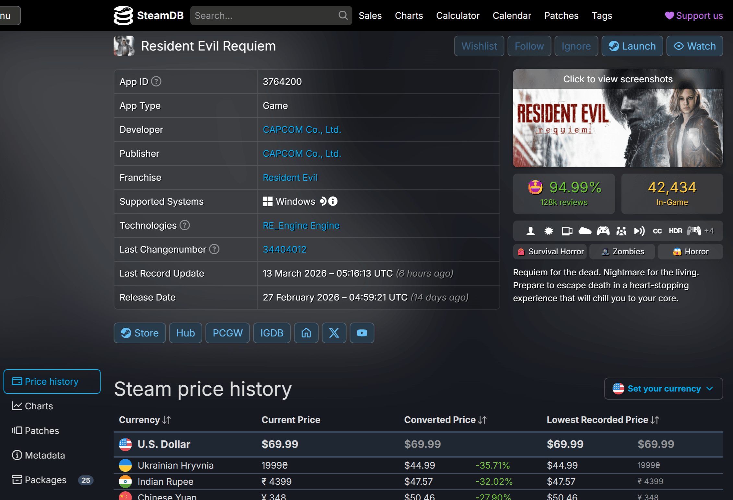Open the Steam Store page button

(140, 333)
